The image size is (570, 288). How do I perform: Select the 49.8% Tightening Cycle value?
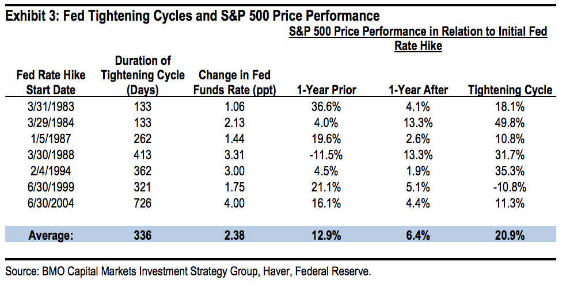click(x=510, y=122)
